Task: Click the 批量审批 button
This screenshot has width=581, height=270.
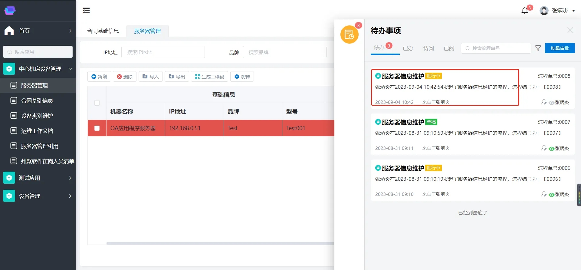Action: (x=560, y=48)
